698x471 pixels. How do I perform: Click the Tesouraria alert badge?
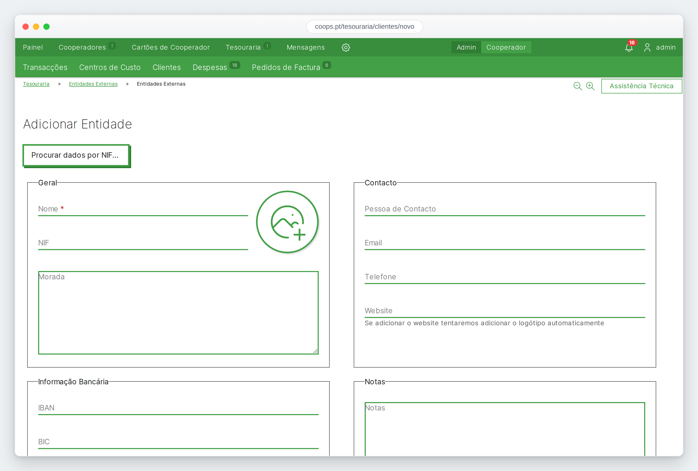pos(267,46)
